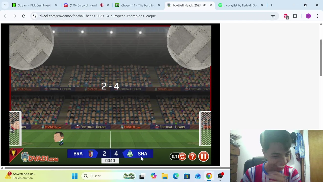Close the Discord tab

108,5
